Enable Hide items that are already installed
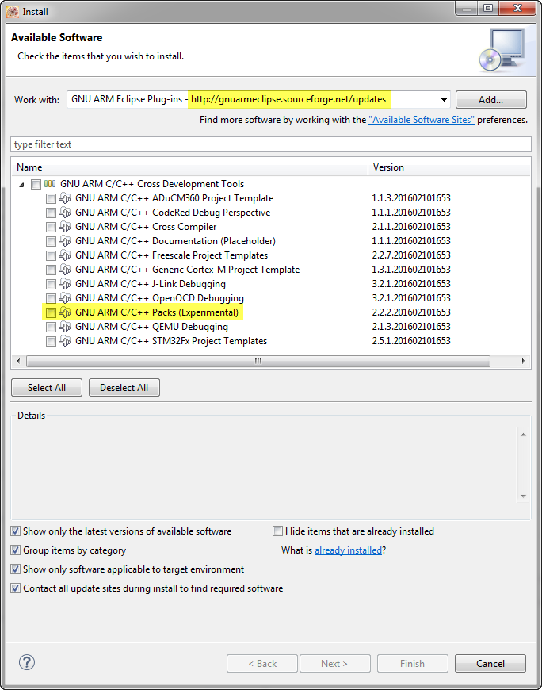The width and height of the screenshot is (542, 690). click(x=278, y=531)
